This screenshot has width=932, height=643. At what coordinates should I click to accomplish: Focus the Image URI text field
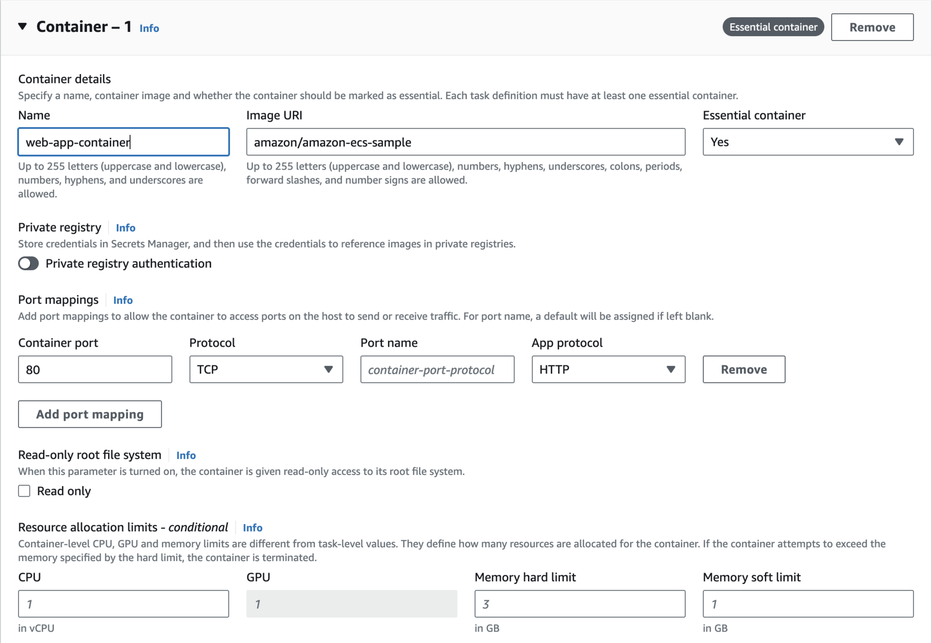[x=465, y=142]
